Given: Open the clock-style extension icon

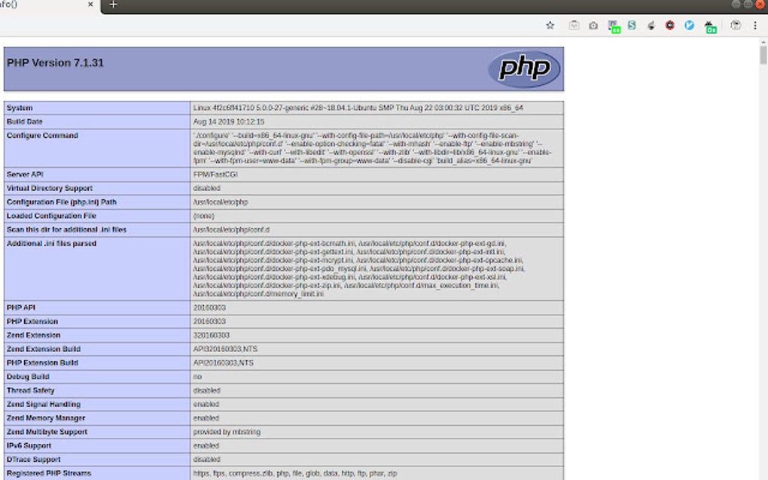Looking at the screenshot, I should [x=736, y=25].
